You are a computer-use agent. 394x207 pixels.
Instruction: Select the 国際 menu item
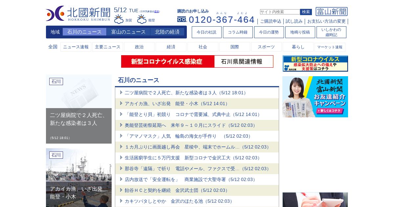[235, 47]
